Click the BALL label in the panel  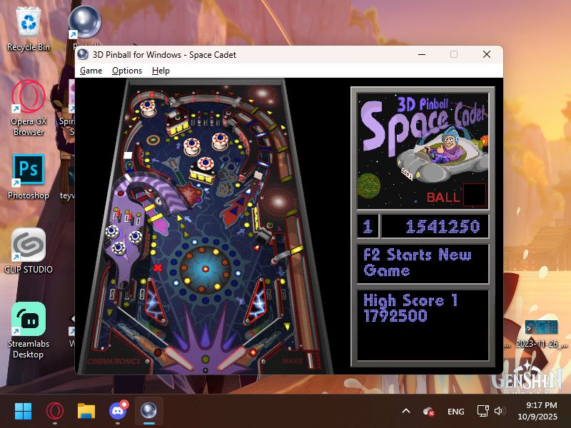[443, 198]
